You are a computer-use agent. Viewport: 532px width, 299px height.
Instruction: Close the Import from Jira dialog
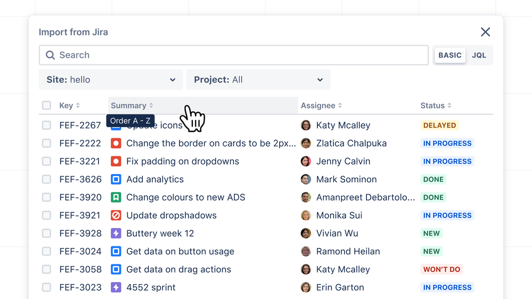485,32
